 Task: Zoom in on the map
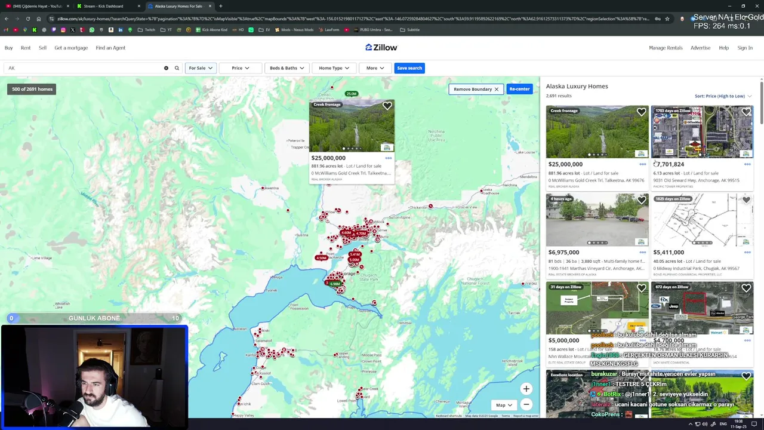click(526, 389)
